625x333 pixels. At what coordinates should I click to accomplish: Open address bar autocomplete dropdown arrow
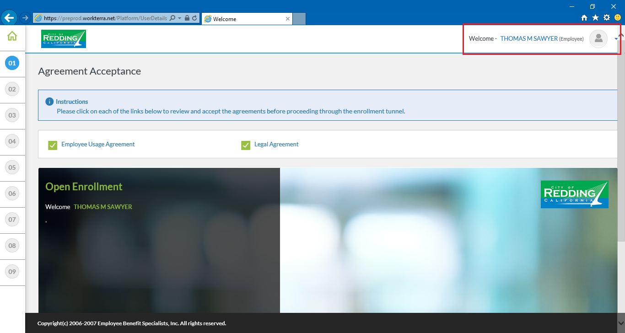click(180, 18)
